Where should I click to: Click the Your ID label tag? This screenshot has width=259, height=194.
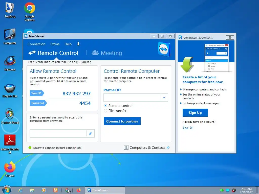pos(37,93)
